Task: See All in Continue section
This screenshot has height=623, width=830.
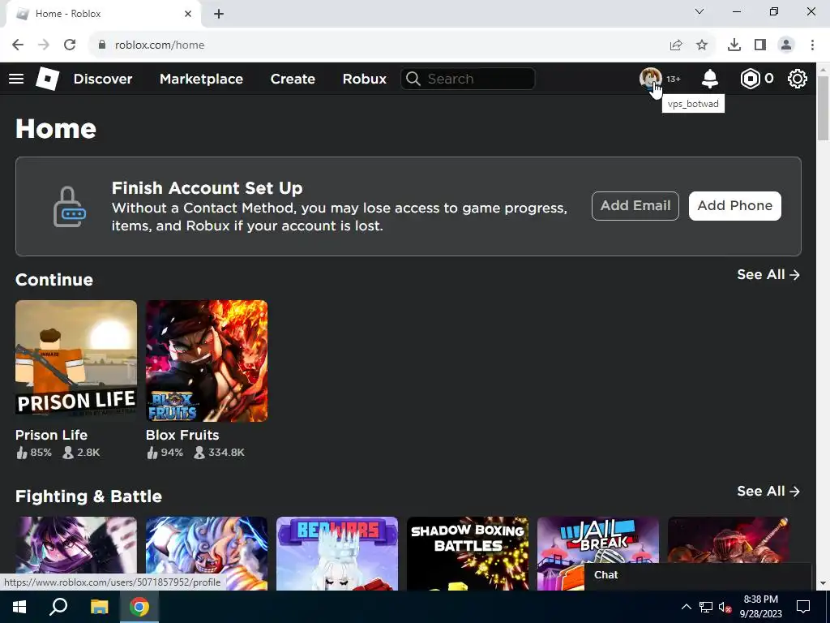Action: (x=768, y=274)
